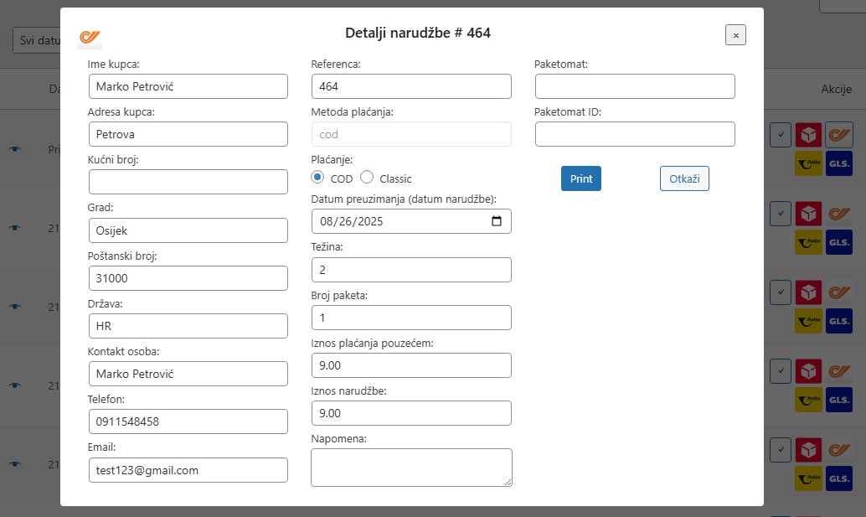Select the COD payment radio button
Image resolution: width=866 pixels, height=517 pixels.
(317, 178)
